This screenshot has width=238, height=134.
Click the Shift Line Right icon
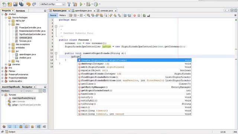[x=129, y=15]
